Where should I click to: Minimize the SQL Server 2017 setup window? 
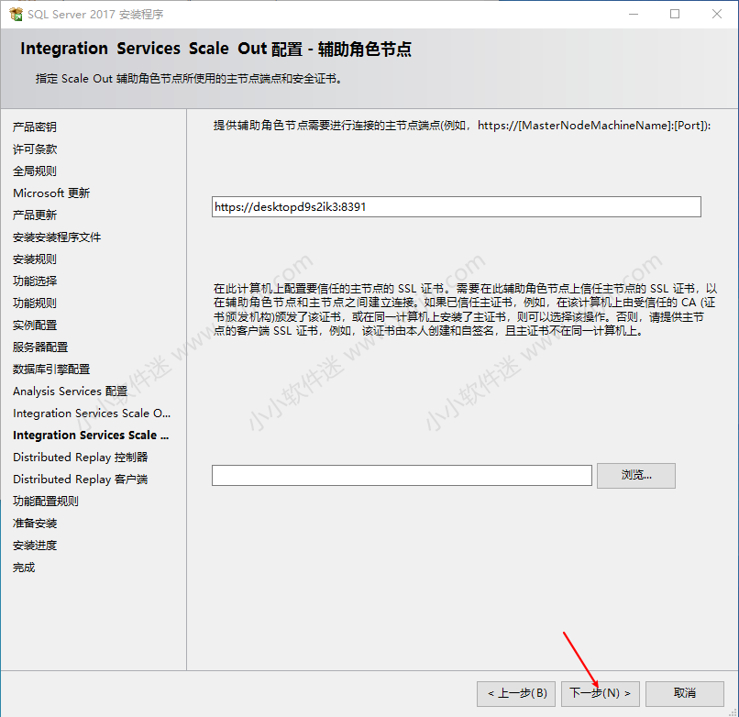point(634,14)
